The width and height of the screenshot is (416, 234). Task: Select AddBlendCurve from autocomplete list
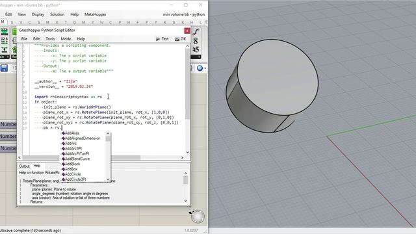click(x=77, y=159)
